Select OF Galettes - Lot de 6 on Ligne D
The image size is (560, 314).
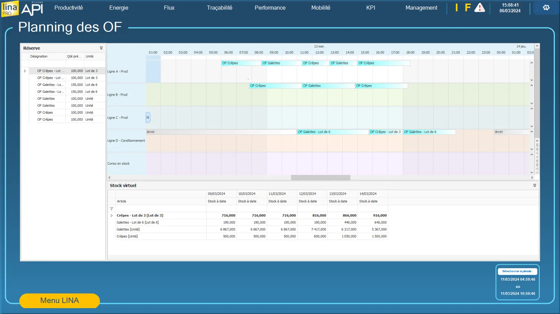(x=332, y=132)
